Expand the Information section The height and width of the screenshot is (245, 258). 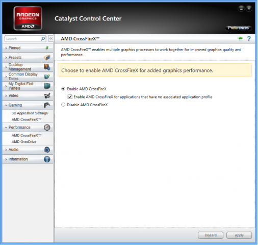(x=6, y=159)
